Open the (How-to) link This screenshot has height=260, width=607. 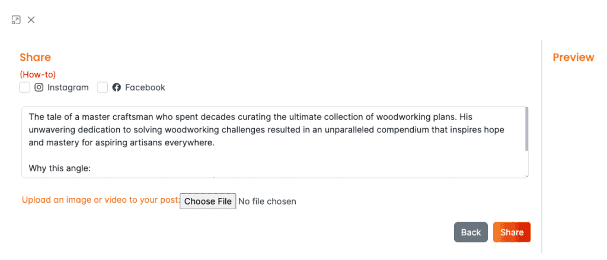coord(37,74)
